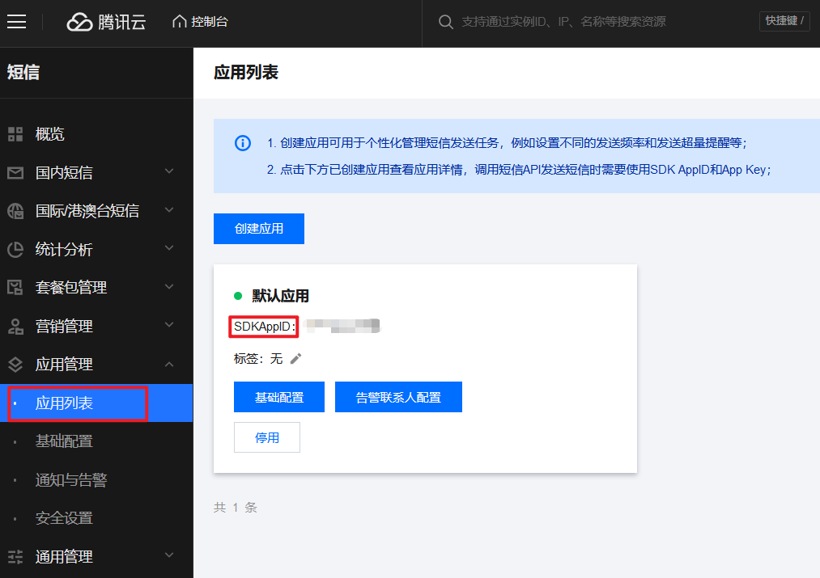This screenshot has height=578, width=820.
Task: Click the 共 1 条 total count
Action: tap(236, 508)
